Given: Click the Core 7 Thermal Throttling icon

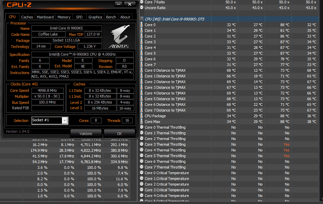Looking at the screenshot, I should [x=142, y=167].
